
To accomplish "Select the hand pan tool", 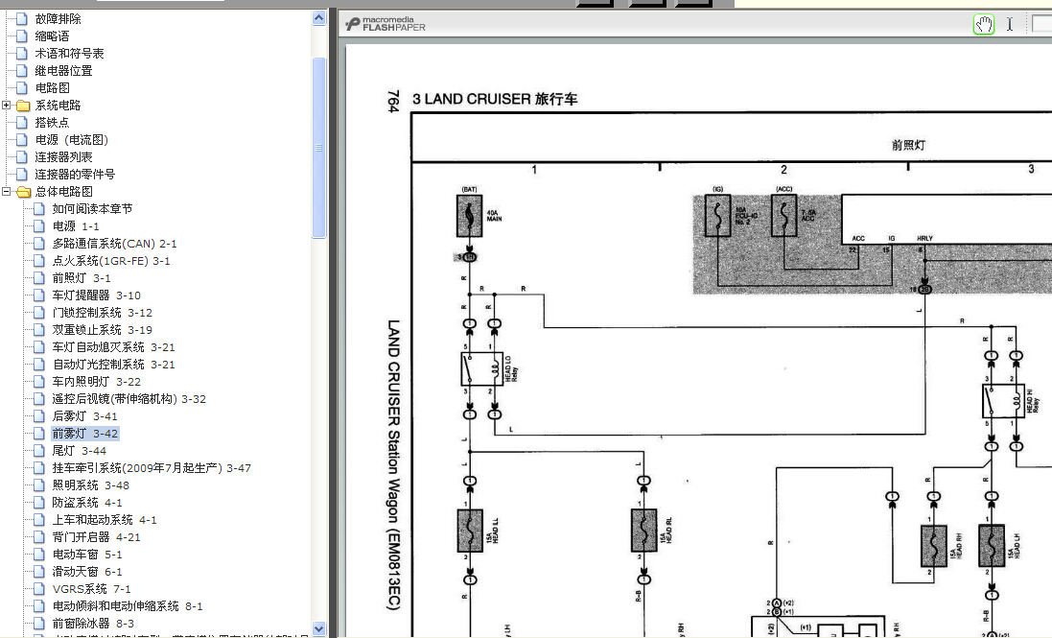I will 984,25.
